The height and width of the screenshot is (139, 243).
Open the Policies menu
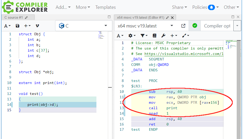[x=206, y=7]
